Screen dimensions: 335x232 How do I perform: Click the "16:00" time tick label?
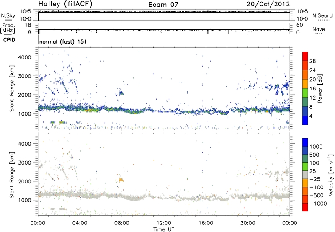click(206, 223)
